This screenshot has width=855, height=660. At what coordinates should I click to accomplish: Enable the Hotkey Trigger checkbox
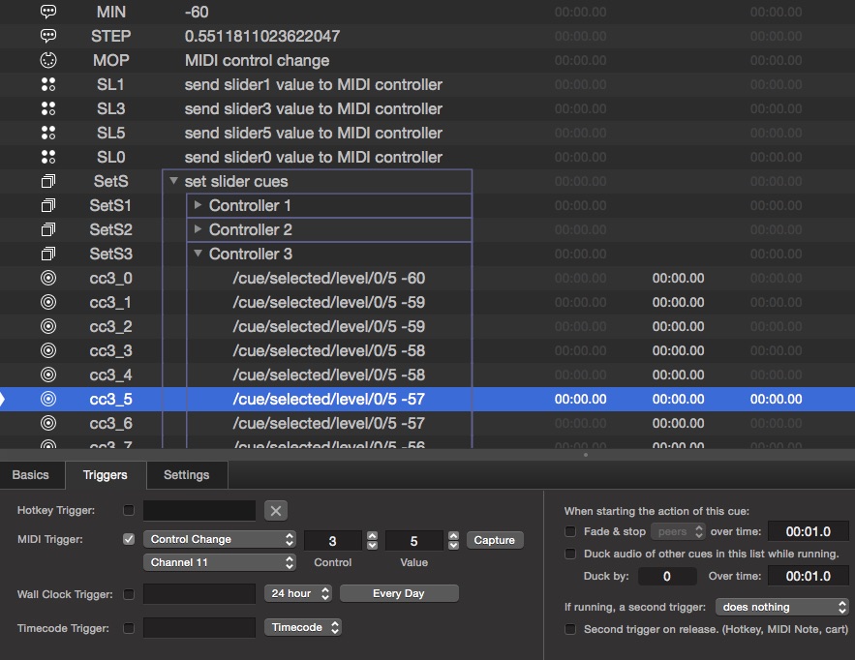coord(129,510)
